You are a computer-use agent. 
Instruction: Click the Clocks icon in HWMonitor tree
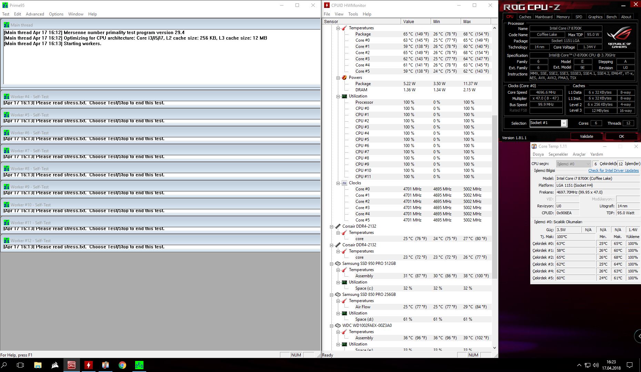click(x=344, y=183)
